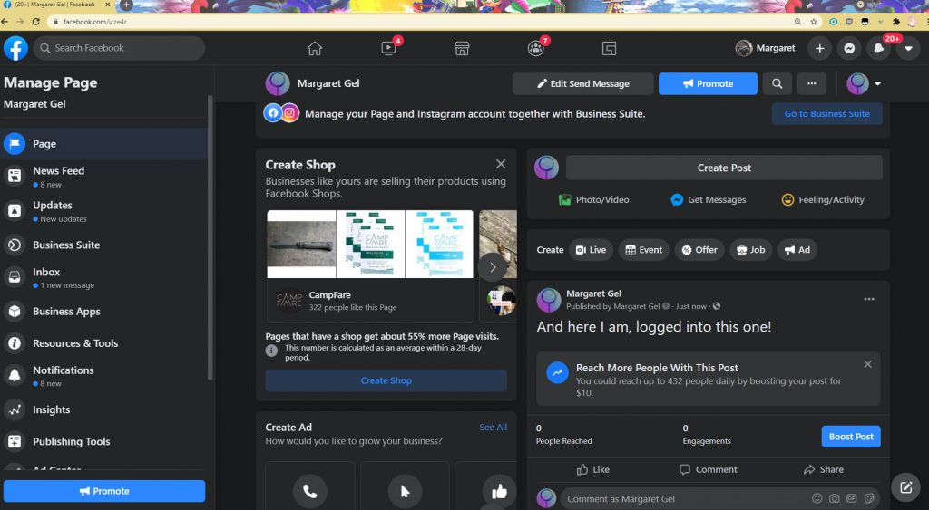This screenshot has height=510, width=929.
Task: Click the page search magnifier icon
Action: 777,83
